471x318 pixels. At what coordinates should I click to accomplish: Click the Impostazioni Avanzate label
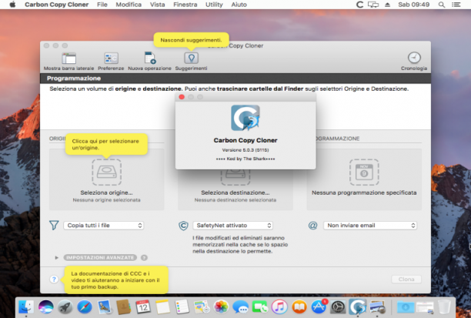click(100, 258)
